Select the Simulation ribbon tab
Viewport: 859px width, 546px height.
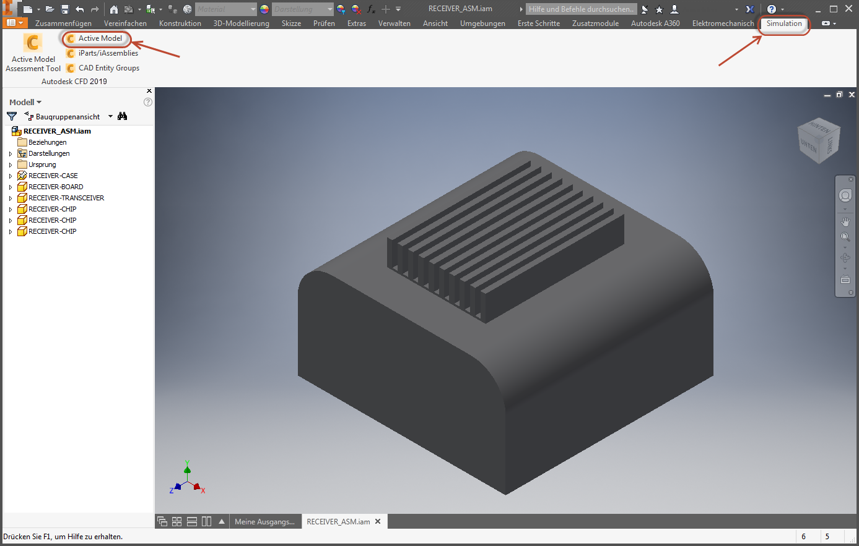point(784,23)
